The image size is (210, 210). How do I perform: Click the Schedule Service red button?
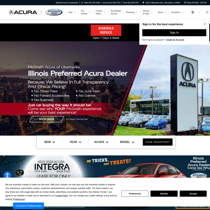106,30
